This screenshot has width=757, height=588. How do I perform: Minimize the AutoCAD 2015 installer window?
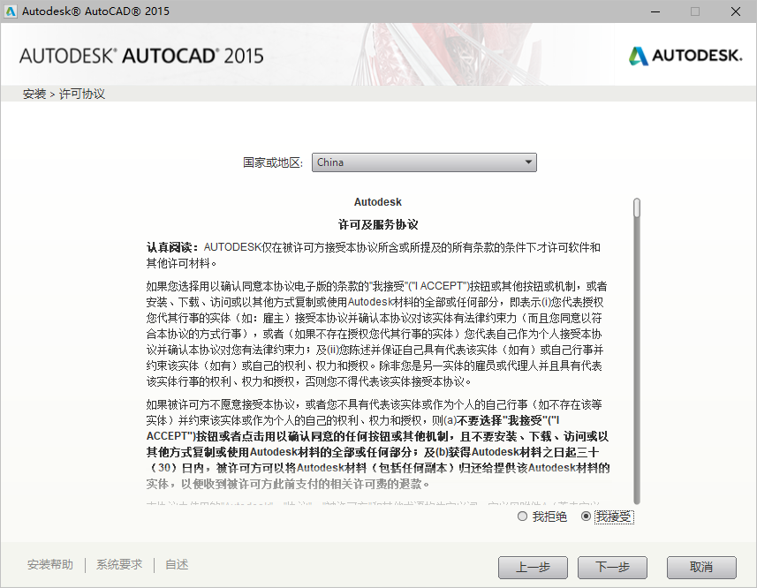pos(655,11)
